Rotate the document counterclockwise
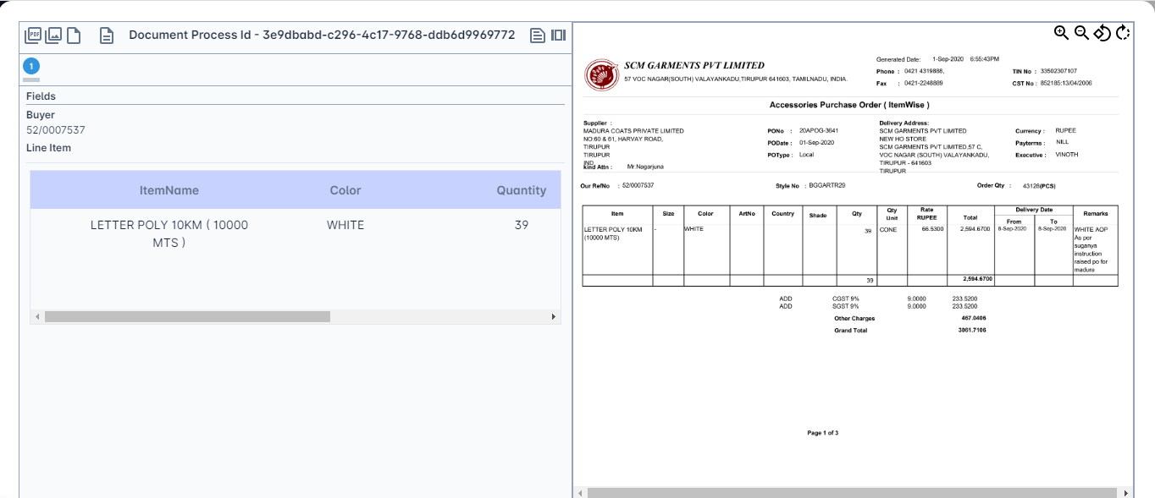This screenshot has height=498, width=1155. coord(1102,32)
